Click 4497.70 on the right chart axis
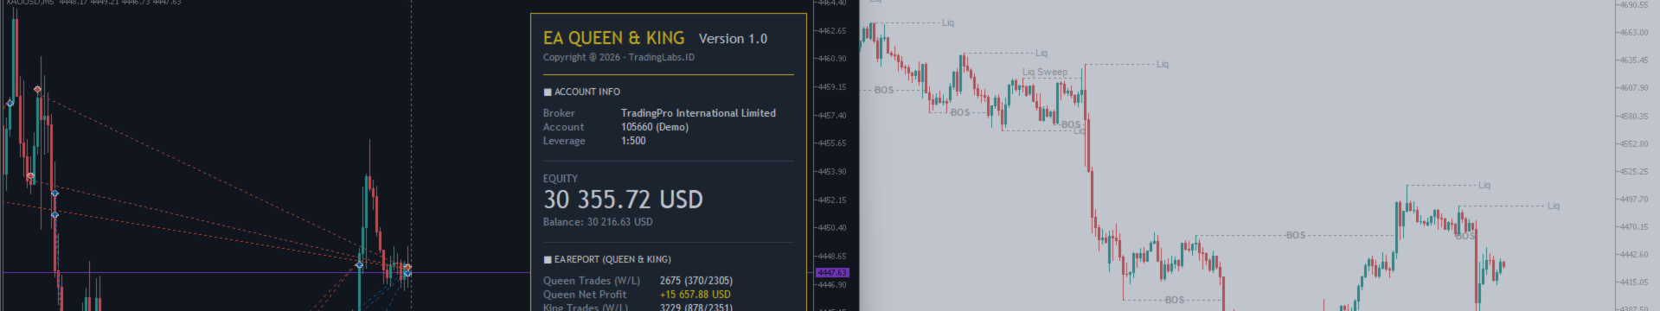This screenshot has height=311, width=1660. click(x=1633, y=200)
